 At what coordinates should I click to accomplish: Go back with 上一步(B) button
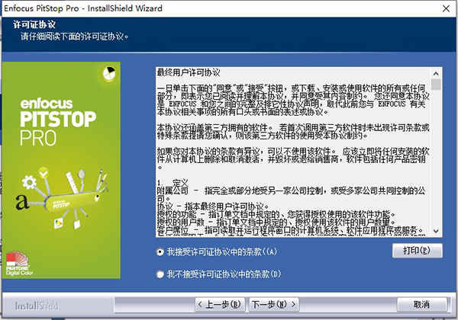(220, 305)
